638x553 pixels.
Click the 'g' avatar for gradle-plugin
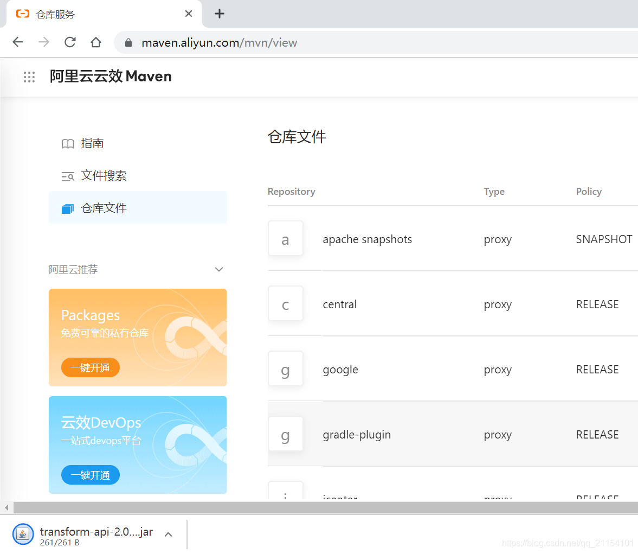point(286,434)
